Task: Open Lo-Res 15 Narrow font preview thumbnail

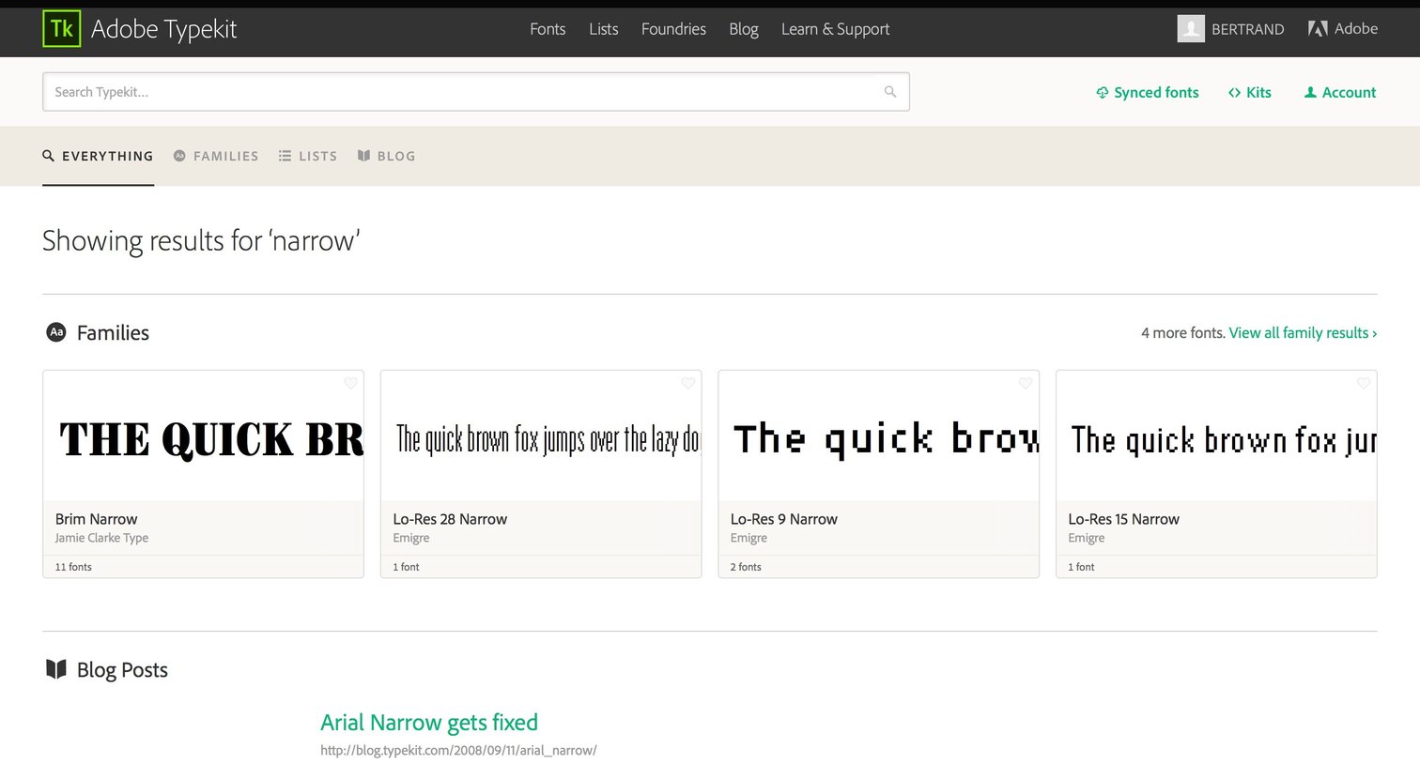Action: point(1216,436)
